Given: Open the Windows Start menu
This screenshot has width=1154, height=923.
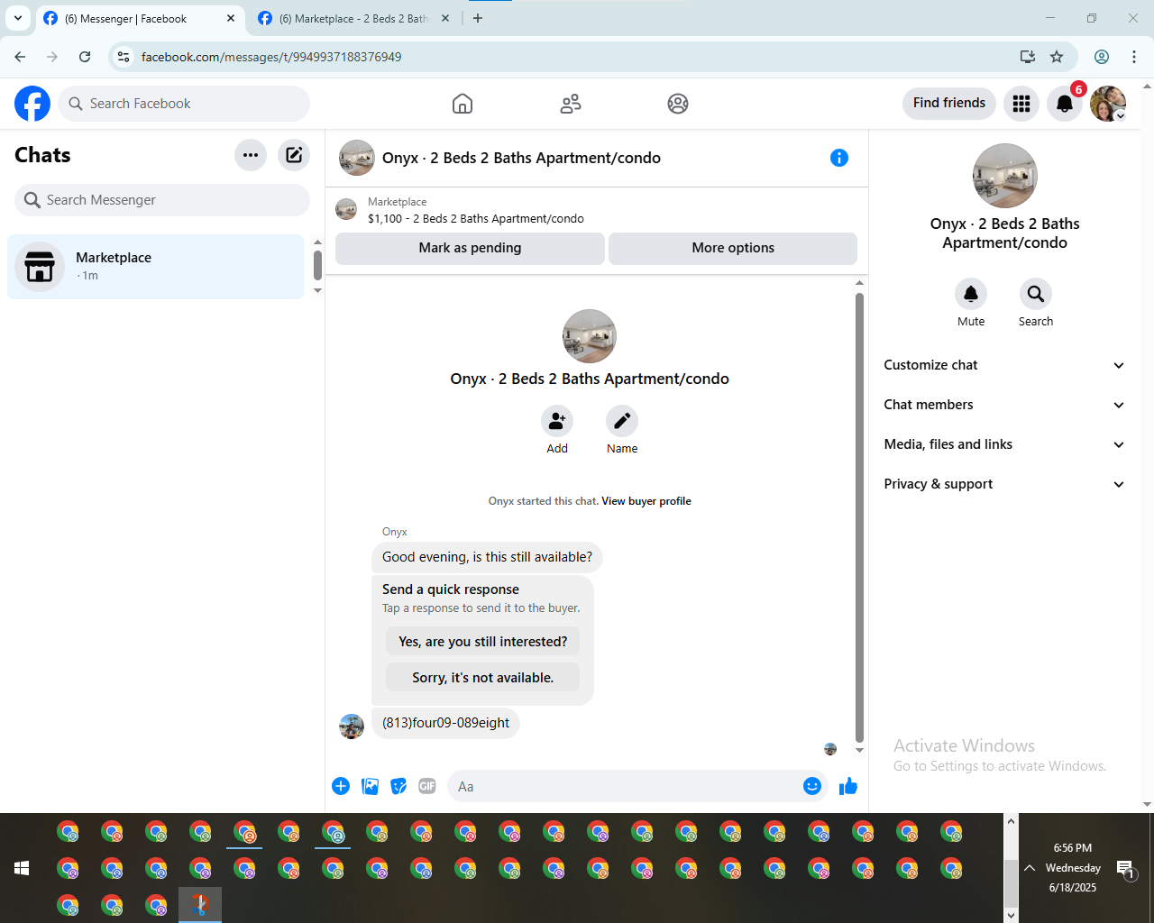Looking at the screenshot, I should (x=22, y=868).
